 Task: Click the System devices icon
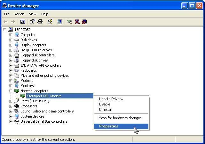(x=17, y=116)
